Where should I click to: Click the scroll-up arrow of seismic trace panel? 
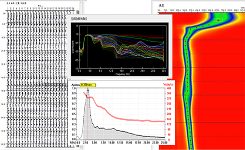pyautogui.click(x=81, y=3)
